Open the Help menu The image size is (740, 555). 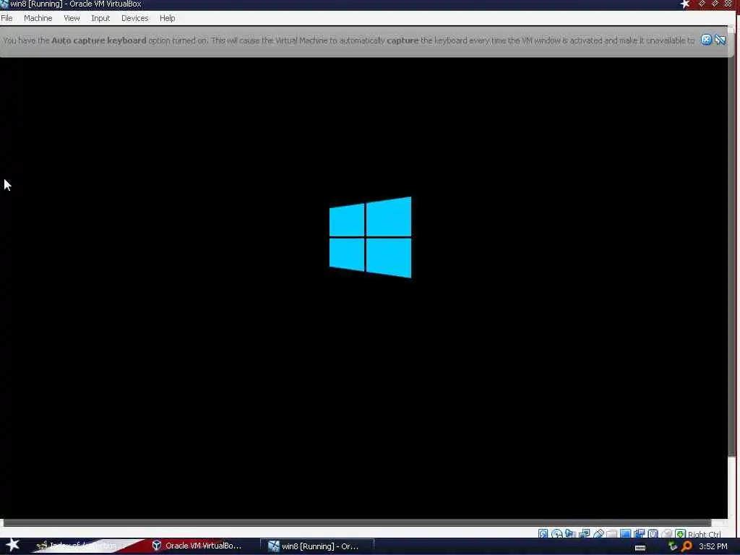point(167,18)
